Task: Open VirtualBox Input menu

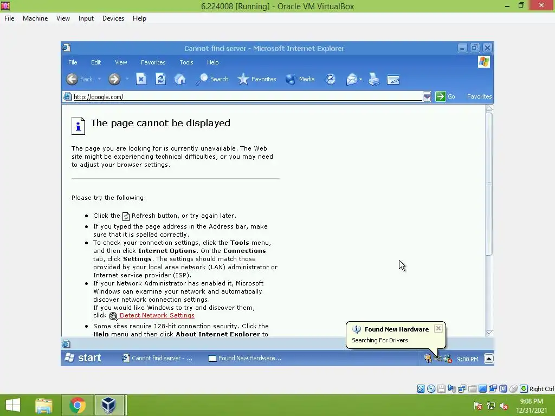Action: pyautogui.click(x=86, y=18)
